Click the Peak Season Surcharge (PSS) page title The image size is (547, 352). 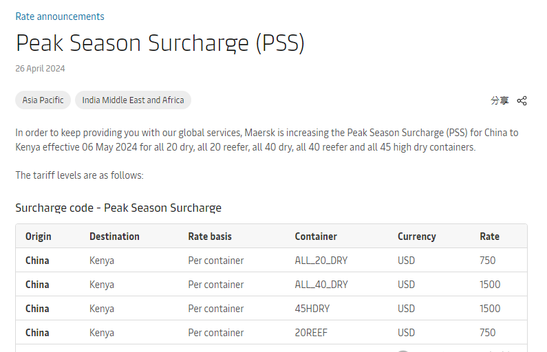point(160,43)
